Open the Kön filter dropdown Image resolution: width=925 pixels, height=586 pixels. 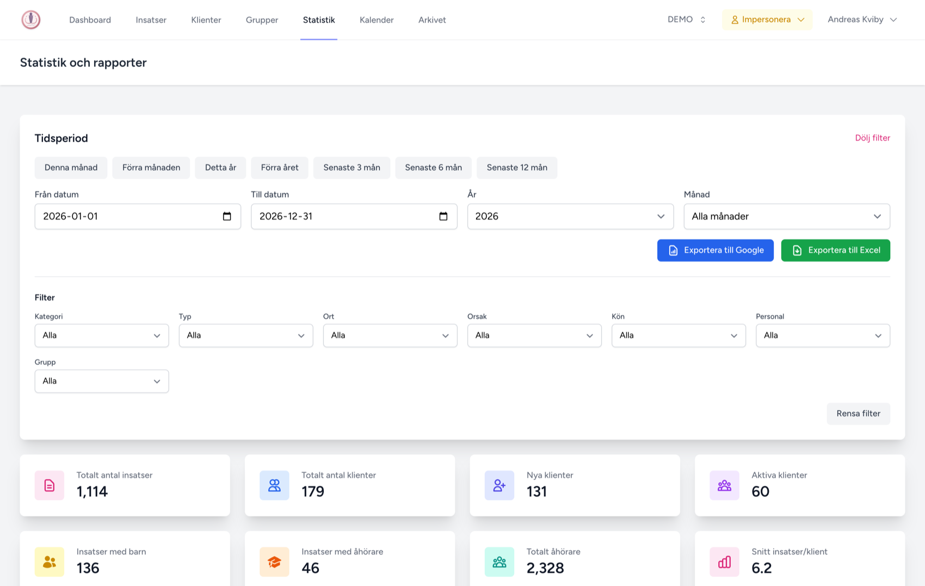[679, 335]
